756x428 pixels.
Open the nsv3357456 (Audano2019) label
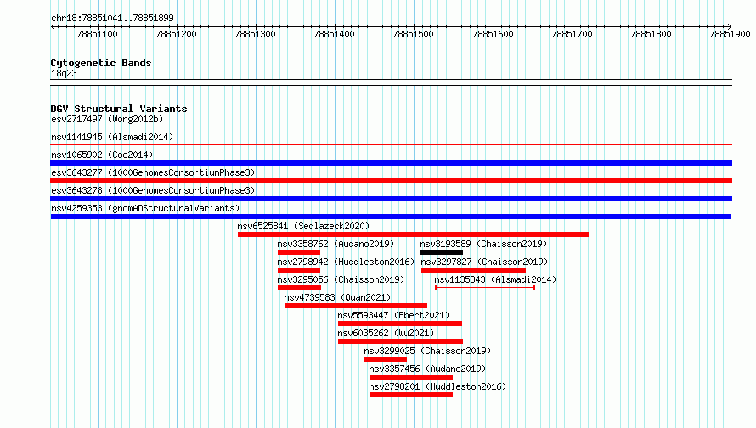click(x=427, y=369)
